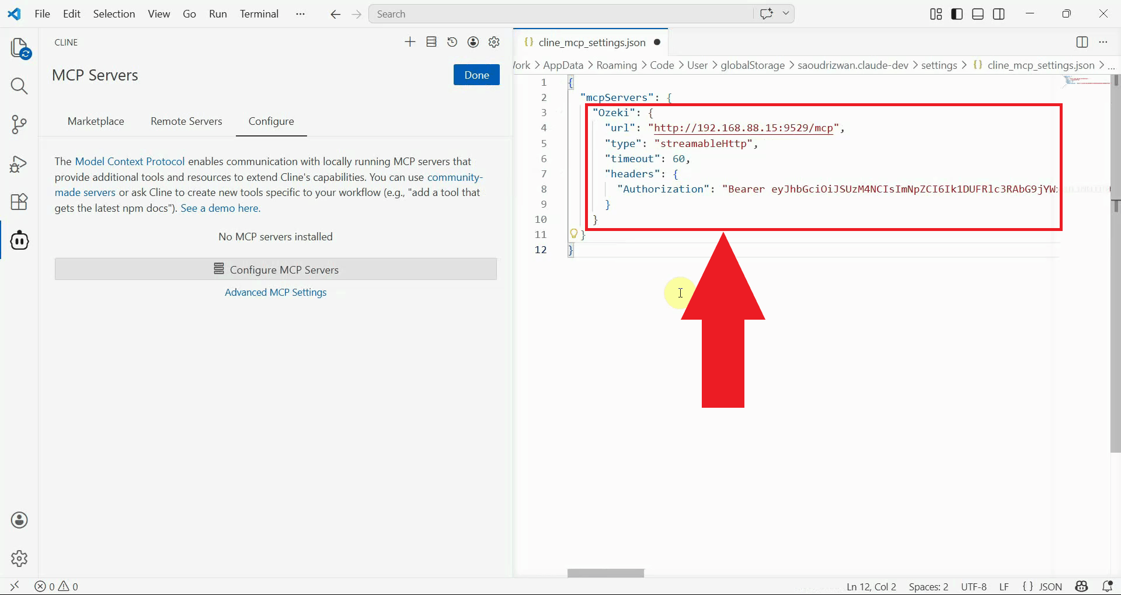
Task: Open the Terminal menu
Action: [259, 14]
